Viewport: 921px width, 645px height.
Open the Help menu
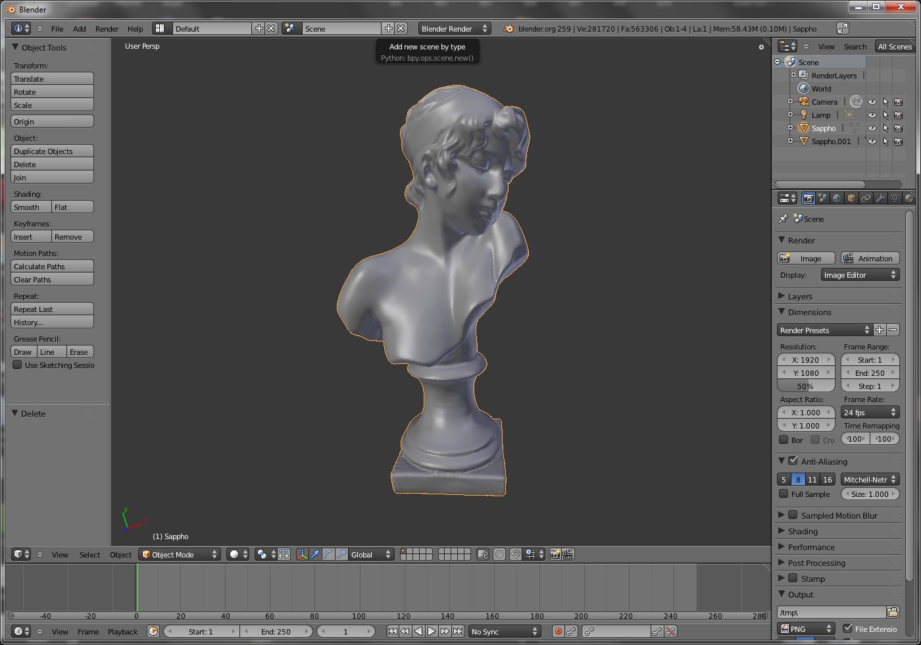(x=135, y=28)
